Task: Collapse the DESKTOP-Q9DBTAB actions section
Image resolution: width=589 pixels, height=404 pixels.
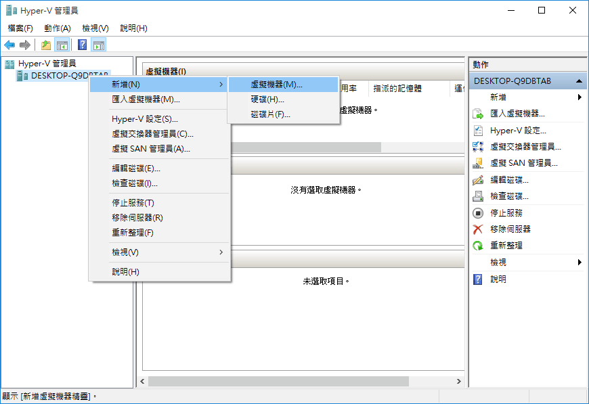Action: pos(580,81)
